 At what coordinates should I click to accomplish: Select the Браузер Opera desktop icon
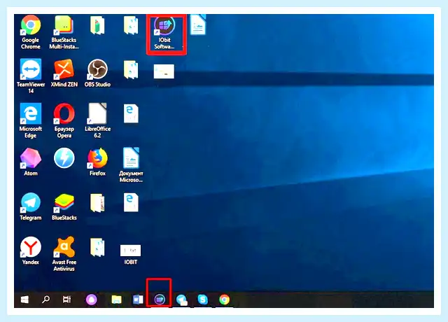point(64,120)
